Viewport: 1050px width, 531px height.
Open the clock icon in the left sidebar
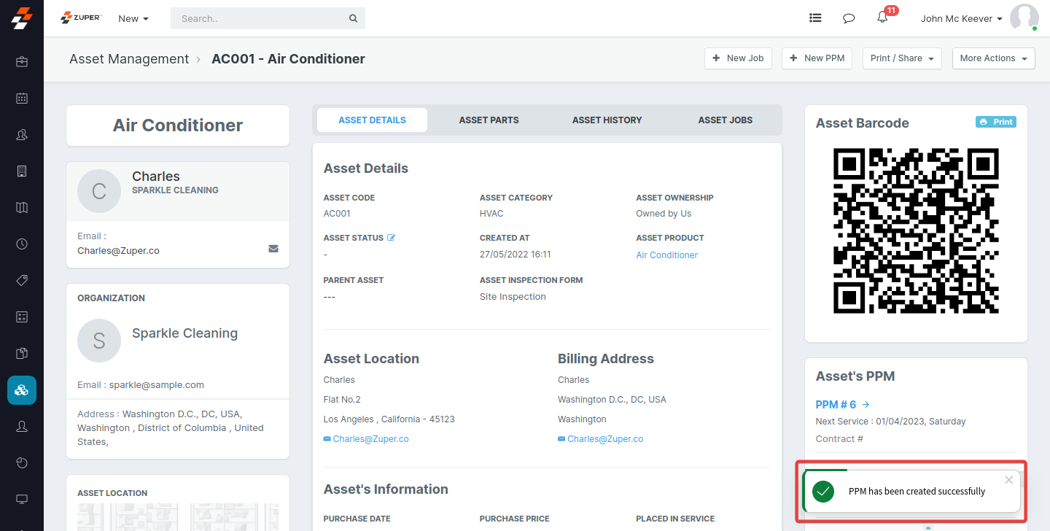[22, 244]
